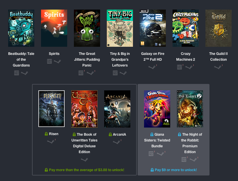Select the Giana Sisters Twisted Bundle cover

point(157,109)
